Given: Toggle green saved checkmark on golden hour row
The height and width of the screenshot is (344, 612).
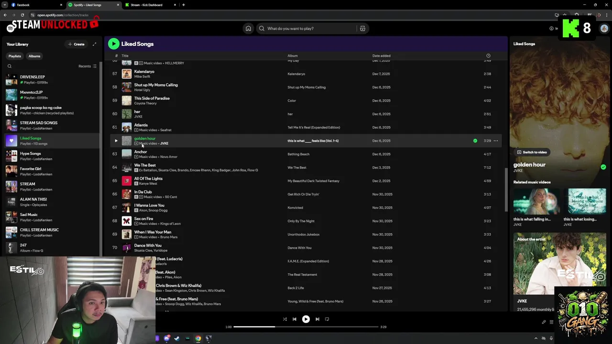Looking at the screenshot, I should [475, 141].
